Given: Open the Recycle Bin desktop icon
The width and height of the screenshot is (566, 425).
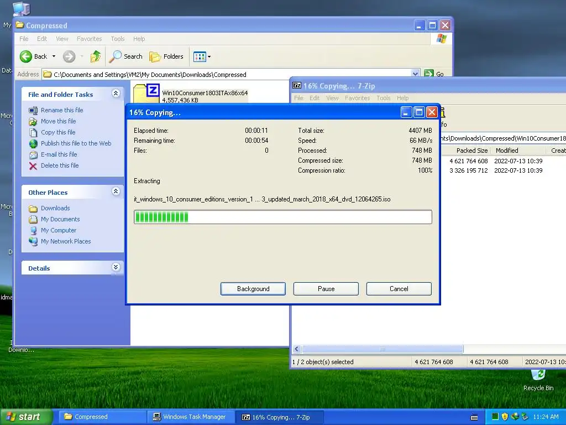Looking at the screenshot, I should point(538,375).
